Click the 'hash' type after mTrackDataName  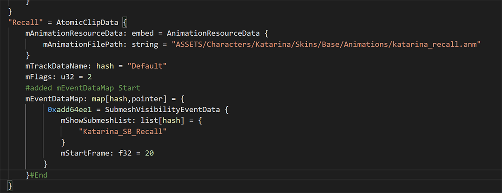click(x=105, y=66)
